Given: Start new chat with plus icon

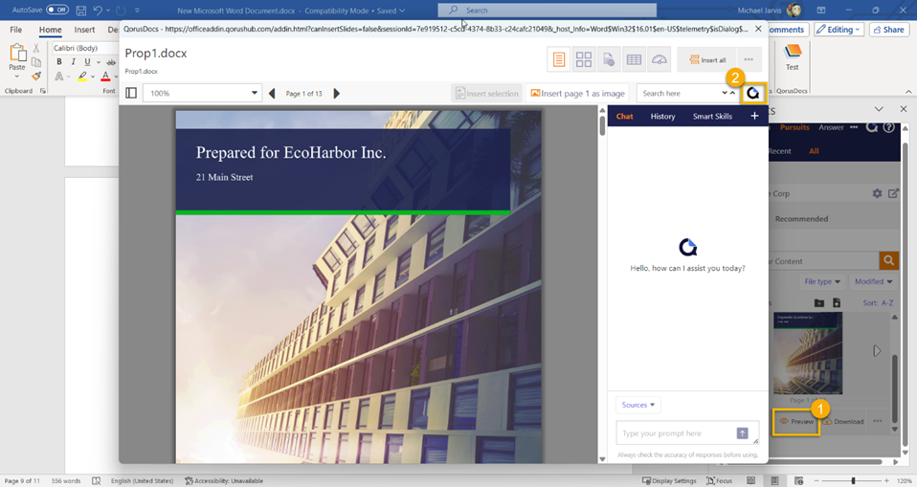Looking at the screenshot, I should pyautogui.click(x=754, y=116).
